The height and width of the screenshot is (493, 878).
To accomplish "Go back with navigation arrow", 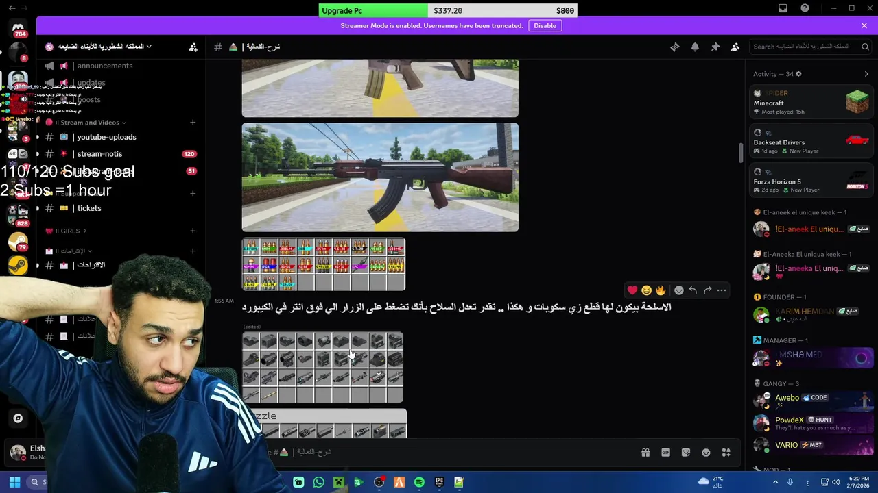I will pos(12,8).
